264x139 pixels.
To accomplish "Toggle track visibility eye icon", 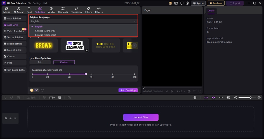I will [x=10, y=118].
